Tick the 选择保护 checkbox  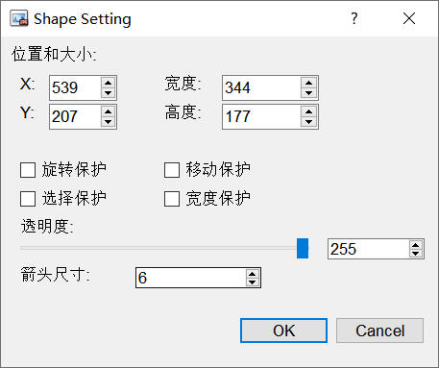tap(28, 199)
